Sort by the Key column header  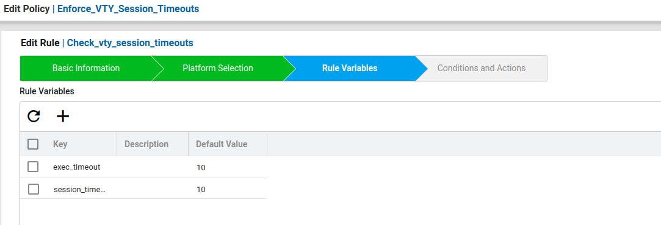[x=60, y=144]
